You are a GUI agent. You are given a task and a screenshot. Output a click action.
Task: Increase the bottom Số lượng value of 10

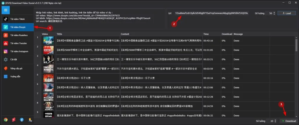pos(276,120)
